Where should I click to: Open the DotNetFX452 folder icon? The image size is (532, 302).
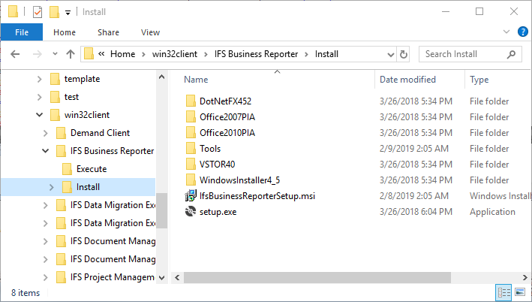point(191,101)
